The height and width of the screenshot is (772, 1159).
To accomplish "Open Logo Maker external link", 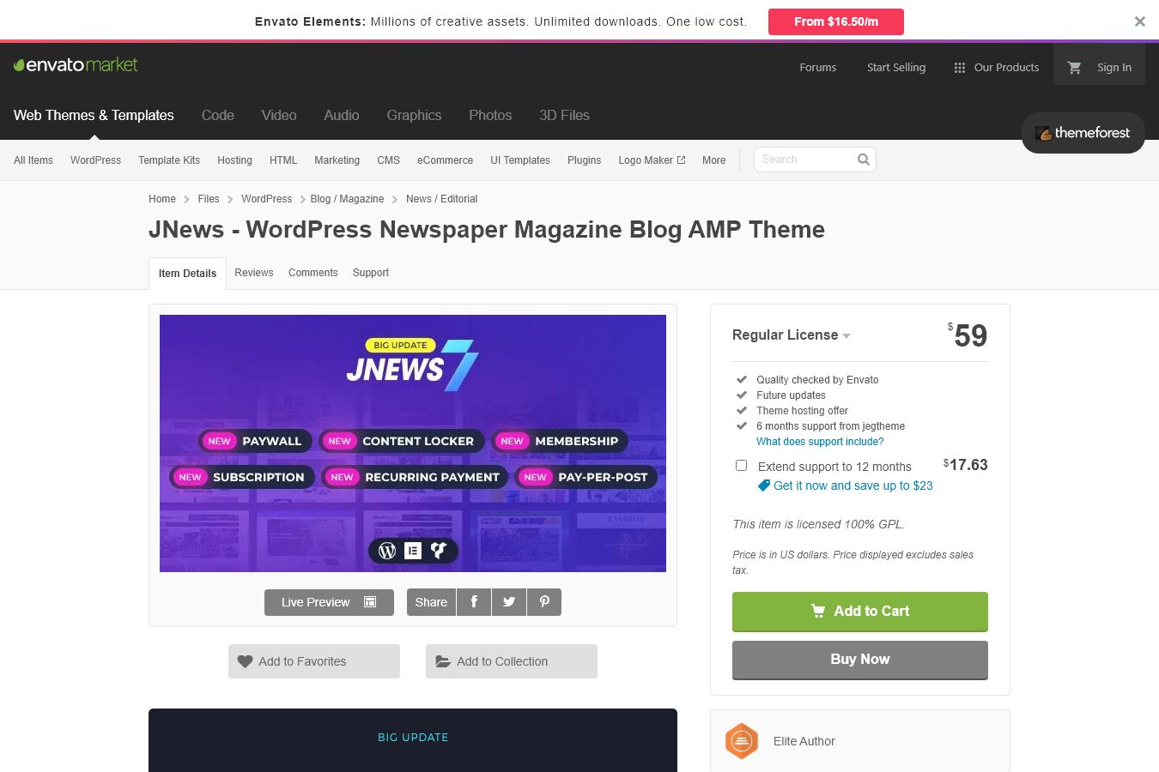I will click(652, 160).
